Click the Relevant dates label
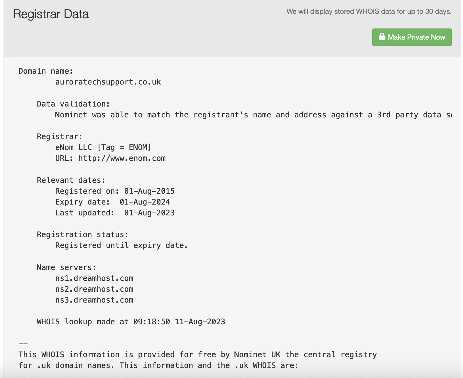 pyautogui.click(x=71, y=180)
